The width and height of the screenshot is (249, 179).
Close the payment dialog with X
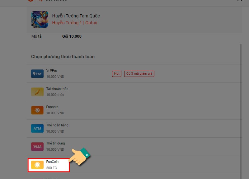239,1
